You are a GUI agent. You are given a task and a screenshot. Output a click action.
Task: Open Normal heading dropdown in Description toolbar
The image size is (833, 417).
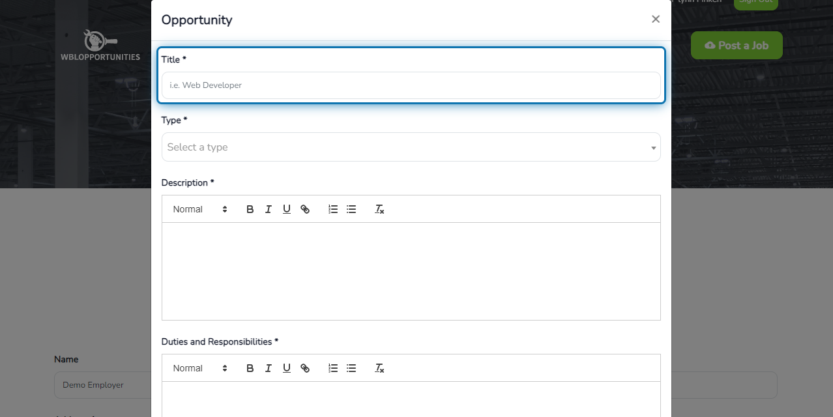pyautogui.click(x=200, y=209)
